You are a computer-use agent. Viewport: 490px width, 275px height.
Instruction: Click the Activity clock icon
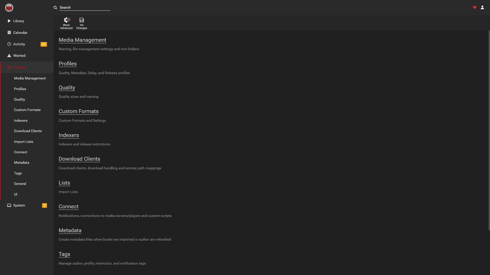9,44
